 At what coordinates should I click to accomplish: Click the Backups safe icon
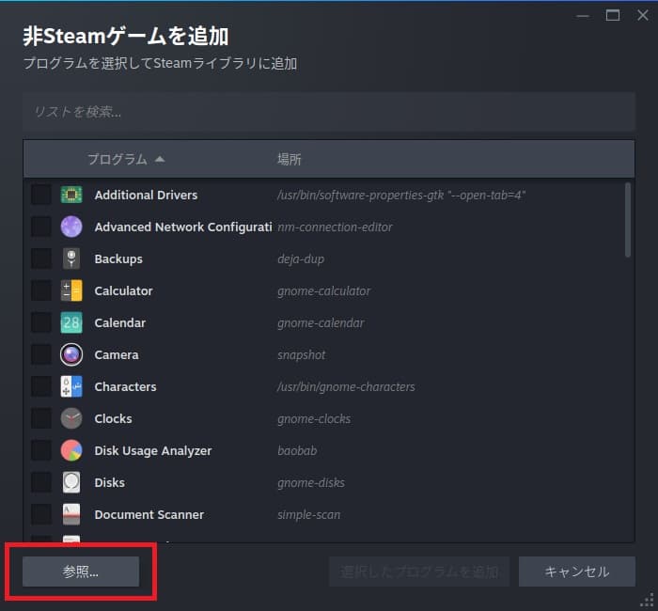click(71, 258)
